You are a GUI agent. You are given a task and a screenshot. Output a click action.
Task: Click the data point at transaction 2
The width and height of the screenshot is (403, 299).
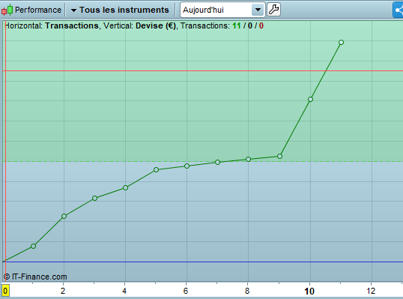tap(64, 217)
